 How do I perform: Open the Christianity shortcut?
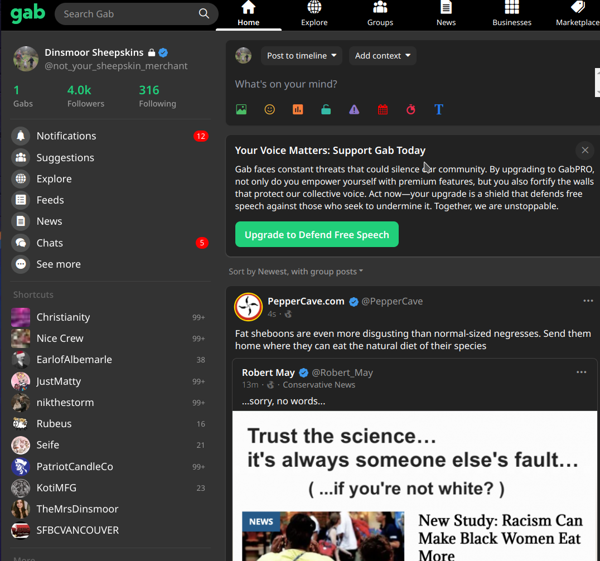110,317
